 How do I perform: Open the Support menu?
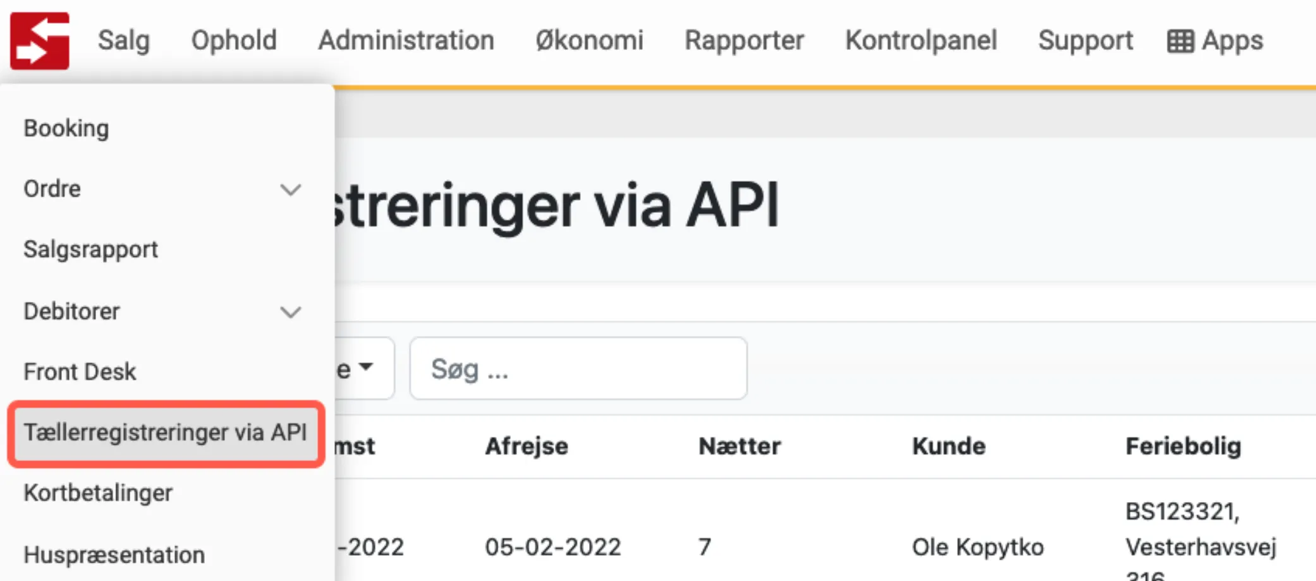pyautogui.click(x=1085, y=40)
